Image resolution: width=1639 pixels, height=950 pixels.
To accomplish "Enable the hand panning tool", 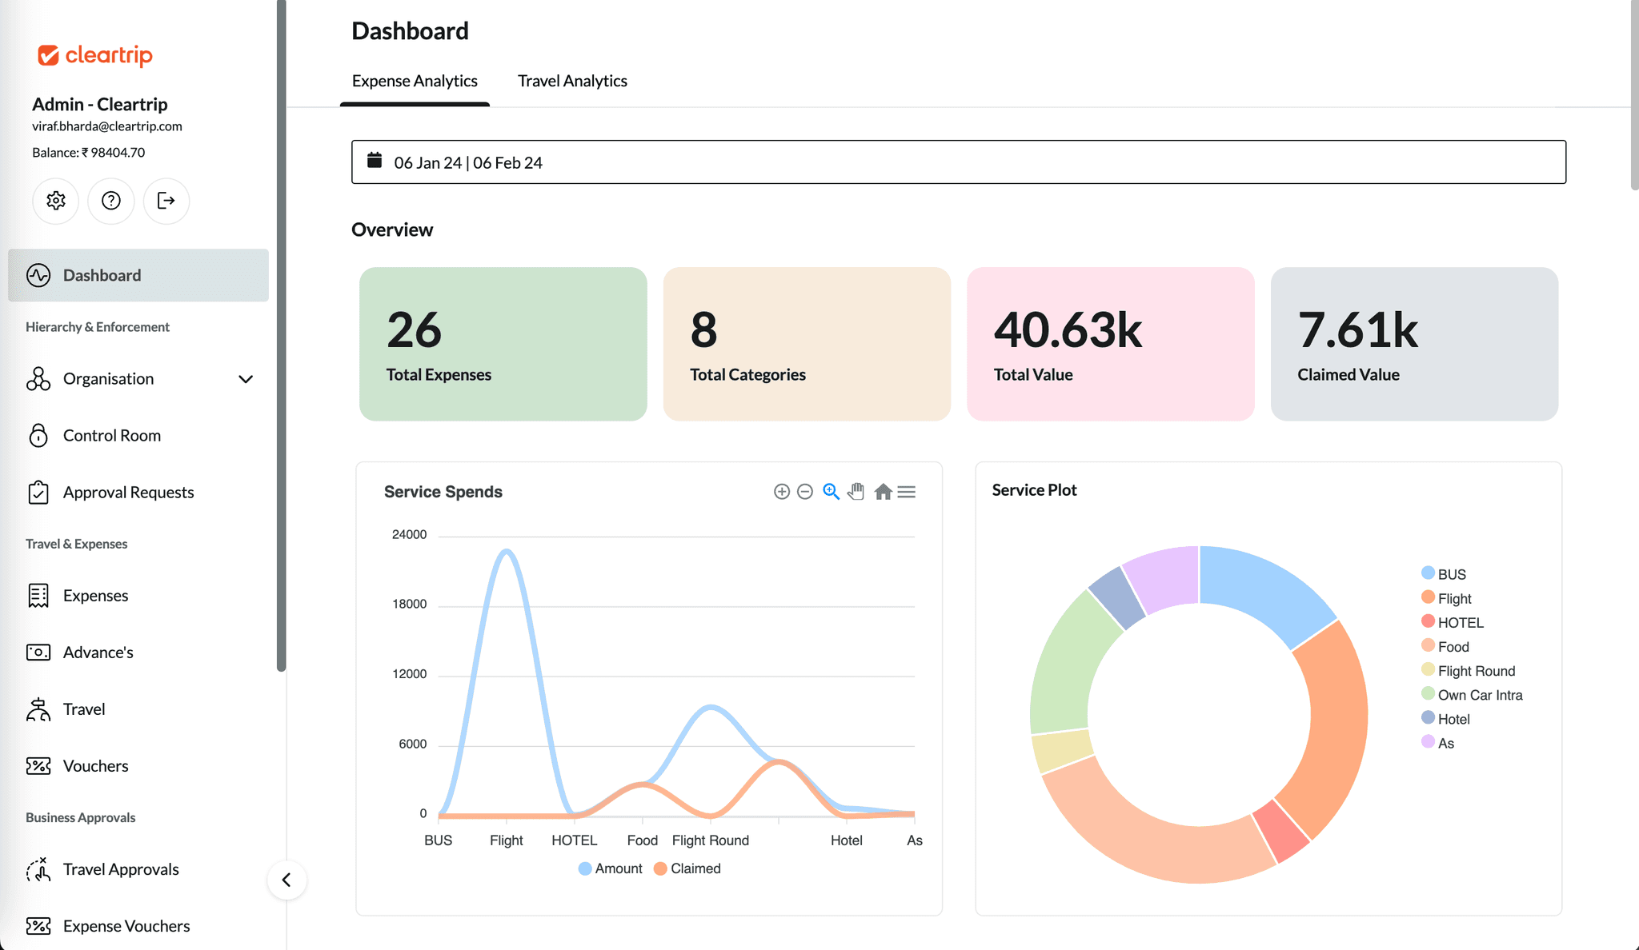I will (856, 492).
